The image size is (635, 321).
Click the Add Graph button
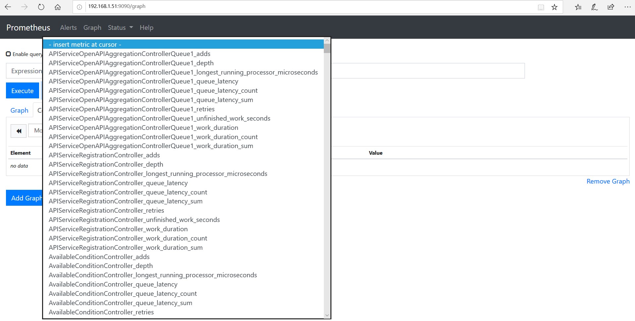[25, 198]
